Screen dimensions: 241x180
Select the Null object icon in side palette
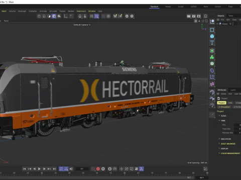pyautogui.click(x=212, y=21)
